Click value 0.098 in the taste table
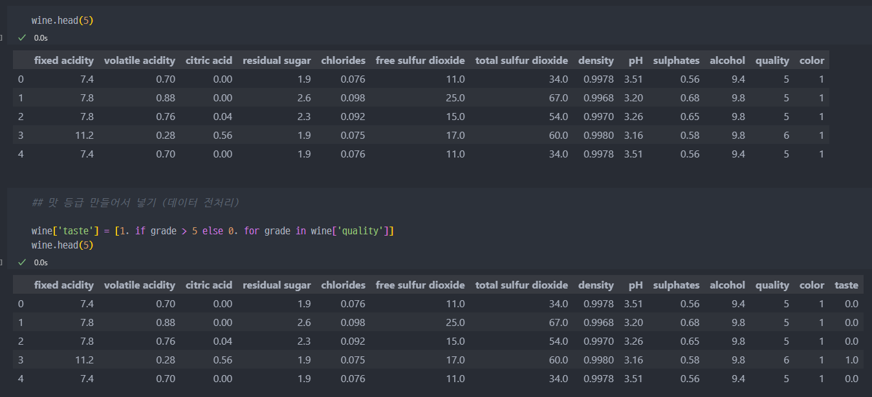 coord(353,323)
